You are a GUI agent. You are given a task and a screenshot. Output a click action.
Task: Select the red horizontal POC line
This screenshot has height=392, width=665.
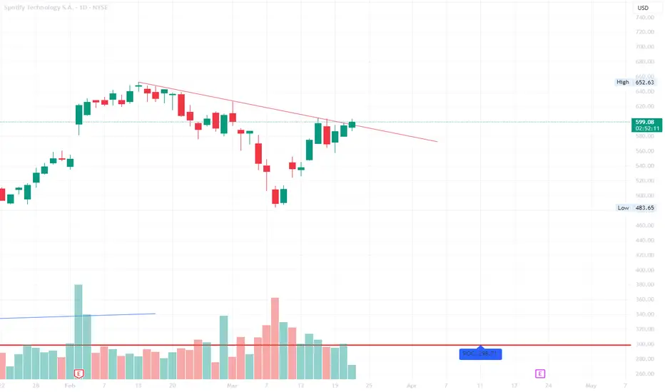[x=315, y=345]
